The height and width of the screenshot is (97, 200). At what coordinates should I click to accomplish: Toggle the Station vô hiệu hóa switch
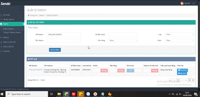[151, 71]
